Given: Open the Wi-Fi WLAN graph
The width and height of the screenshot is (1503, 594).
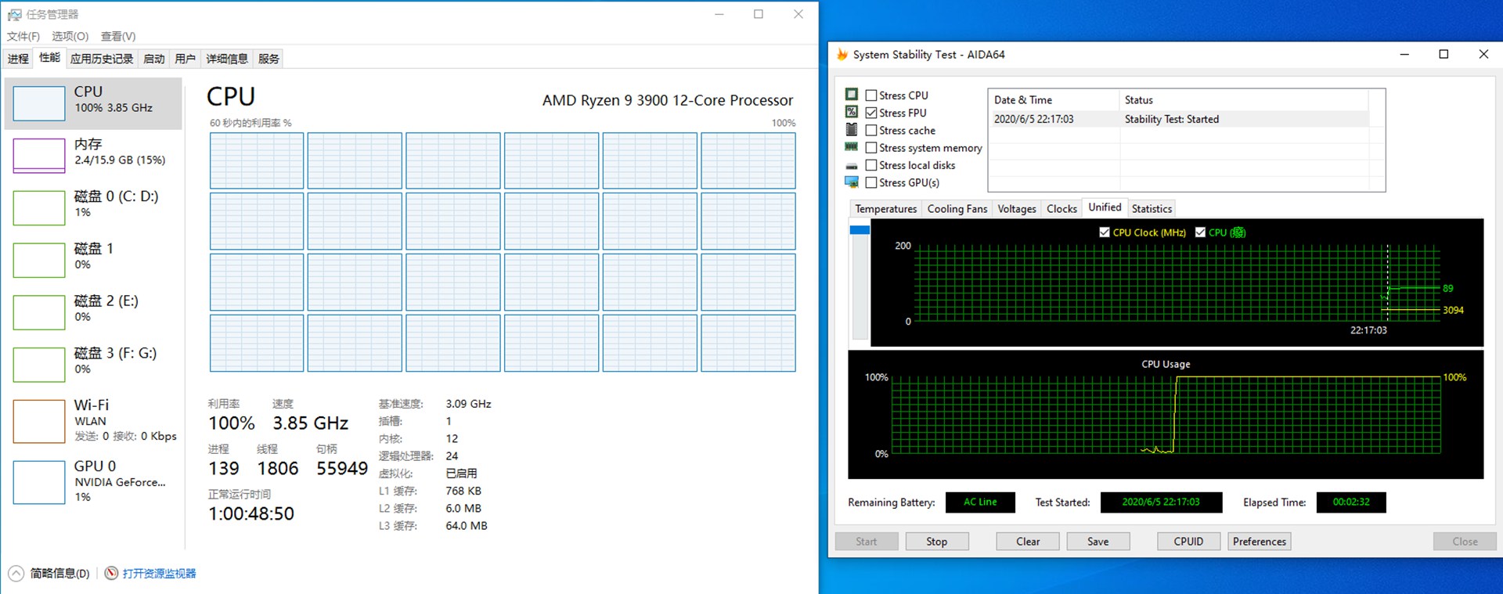Looking at the screenshot, I should (39, 421).
